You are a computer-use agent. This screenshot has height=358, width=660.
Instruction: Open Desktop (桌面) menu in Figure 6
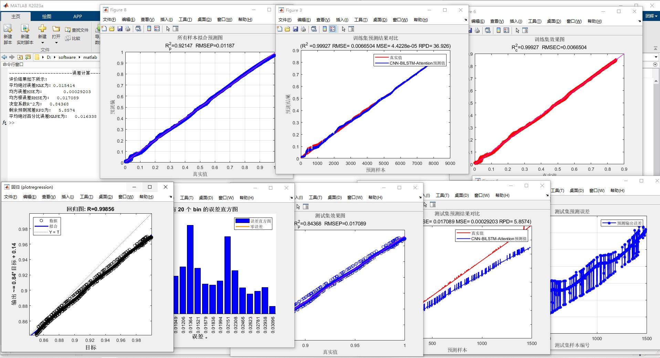coord(554,21)
